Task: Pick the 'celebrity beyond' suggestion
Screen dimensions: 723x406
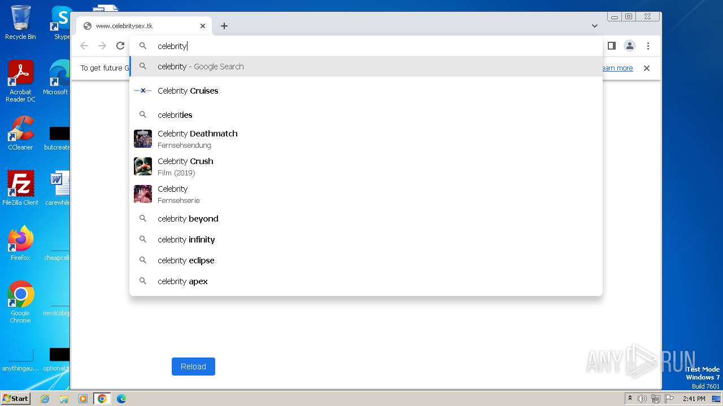Action: [x=366, y=219]
